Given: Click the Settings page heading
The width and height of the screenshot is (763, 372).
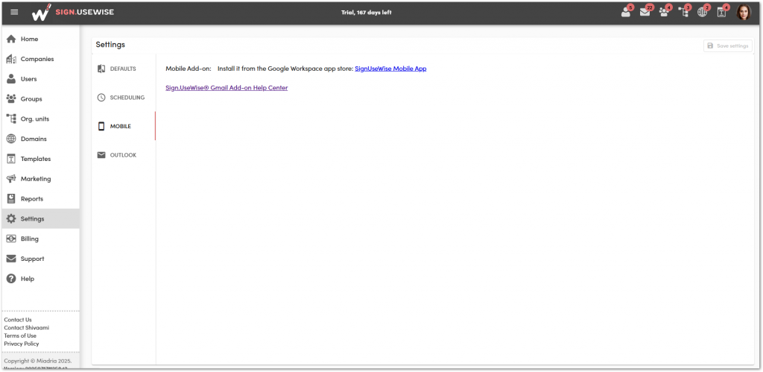Looking at the screenshot, I should 110,45.
